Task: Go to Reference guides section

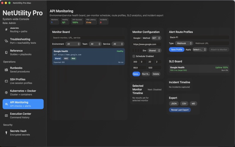Action: 23,53
